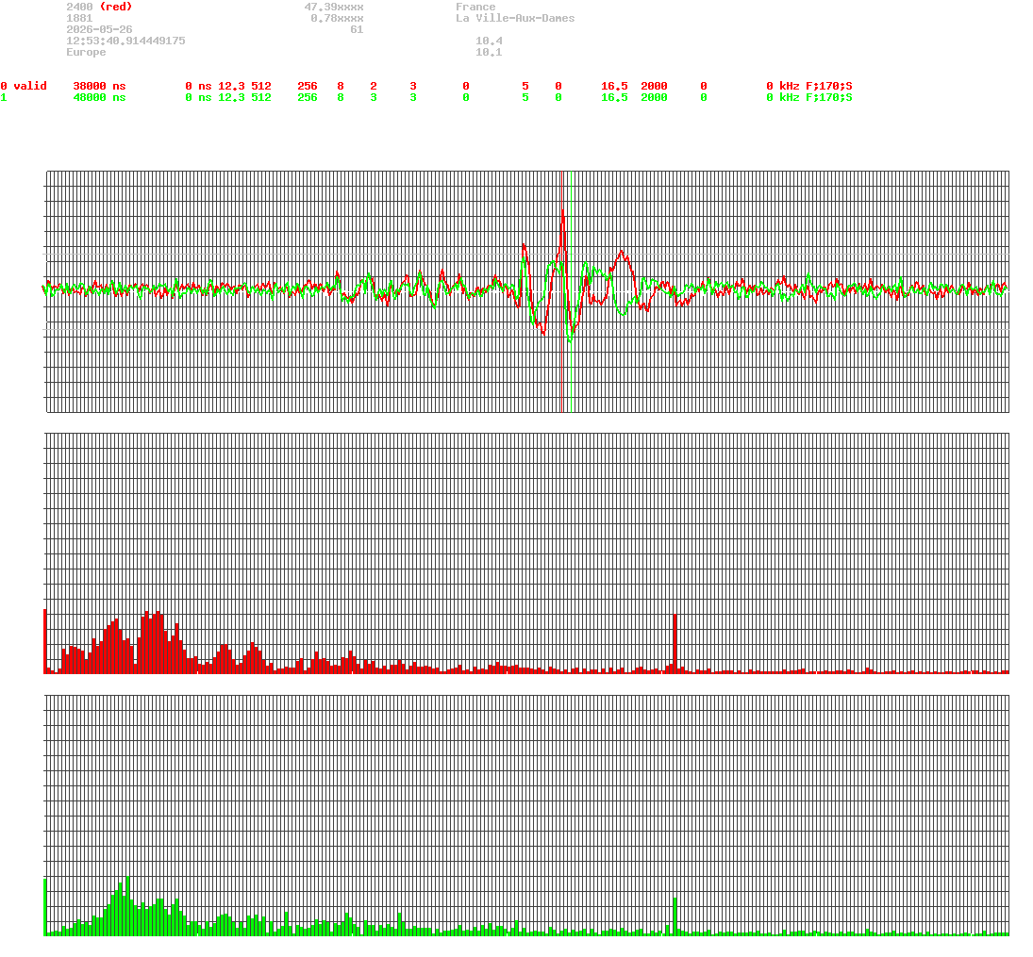
Task: Select the longitude value "0.78xxxx"
Action: (338, 19)
